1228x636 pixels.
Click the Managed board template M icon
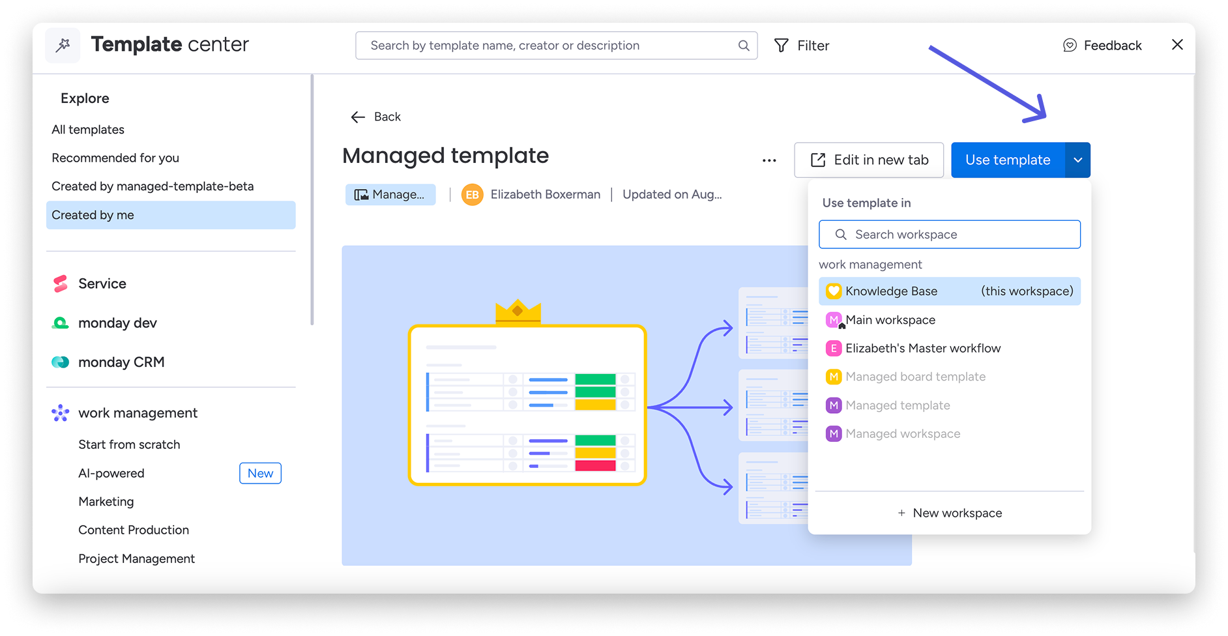click(x=834, y=377)
